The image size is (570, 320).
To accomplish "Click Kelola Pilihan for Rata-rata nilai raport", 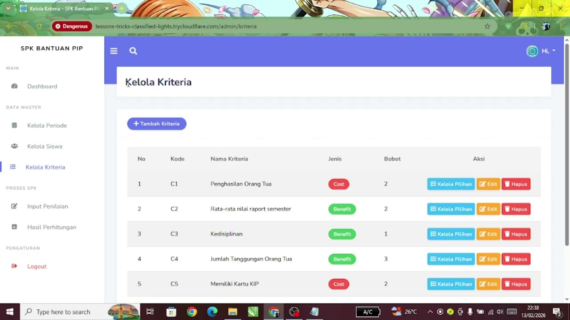I will coord(451,209).
